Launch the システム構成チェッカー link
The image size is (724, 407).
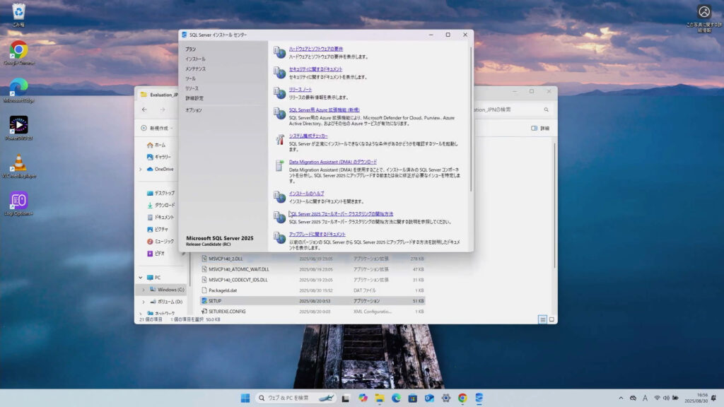pyautogui.click(x=308, y=136)
